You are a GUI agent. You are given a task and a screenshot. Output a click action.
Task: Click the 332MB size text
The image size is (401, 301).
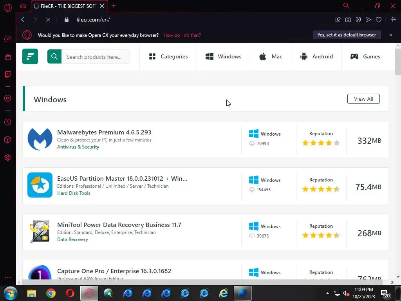click(x=369, y=141)
